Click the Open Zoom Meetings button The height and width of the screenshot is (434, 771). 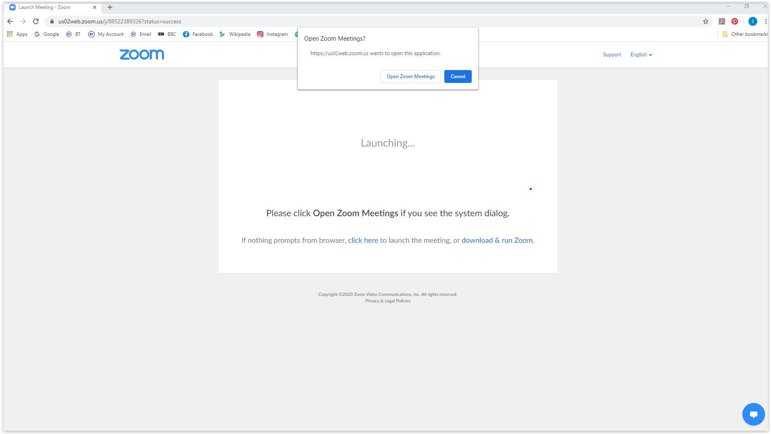point(410,76)
